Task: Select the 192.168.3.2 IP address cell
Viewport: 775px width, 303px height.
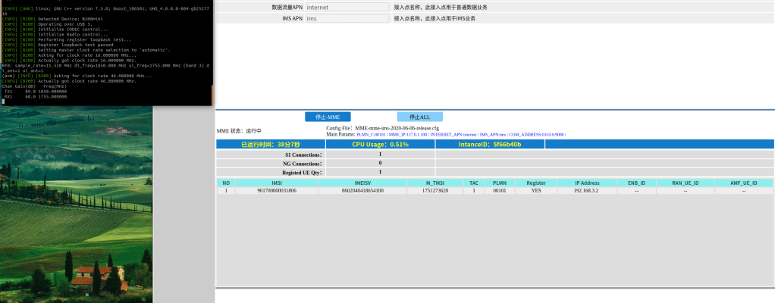Action: coord(587,191)
